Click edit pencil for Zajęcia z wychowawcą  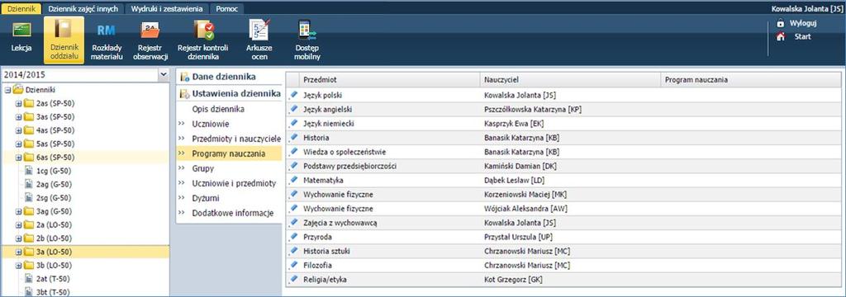(x=293, y=222)
